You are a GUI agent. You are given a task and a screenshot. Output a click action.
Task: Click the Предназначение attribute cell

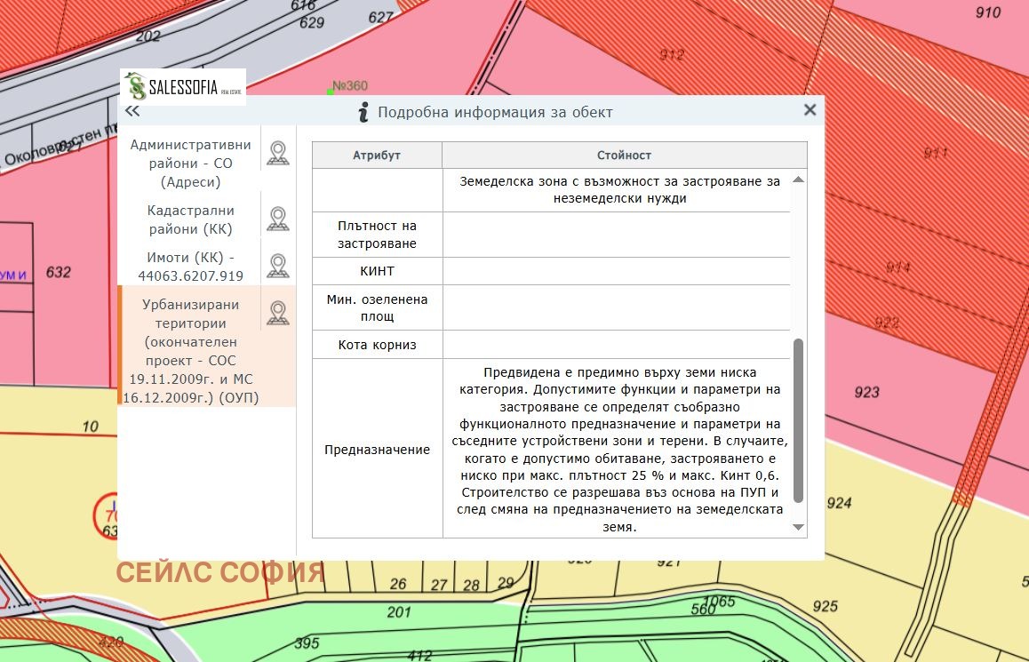pos(377,450)
